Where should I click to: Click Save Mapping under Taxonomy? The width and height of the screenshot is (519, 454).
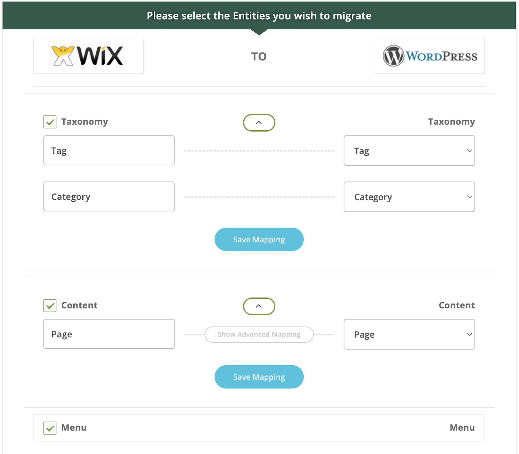259,239
